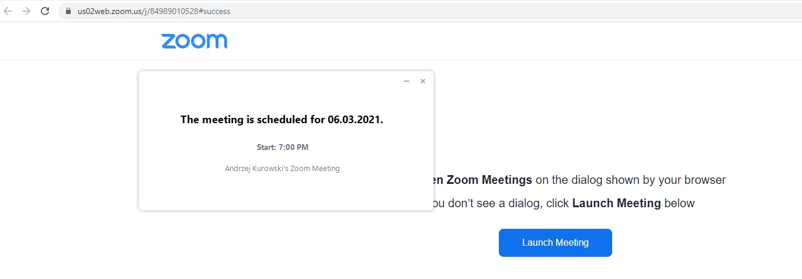Click the browser forward arrow
The height and width of the screenshot is (279, 802).
tap(26, 11)
